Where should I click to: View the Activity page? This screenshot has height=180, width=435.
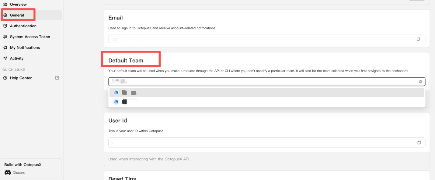point(16,58)
